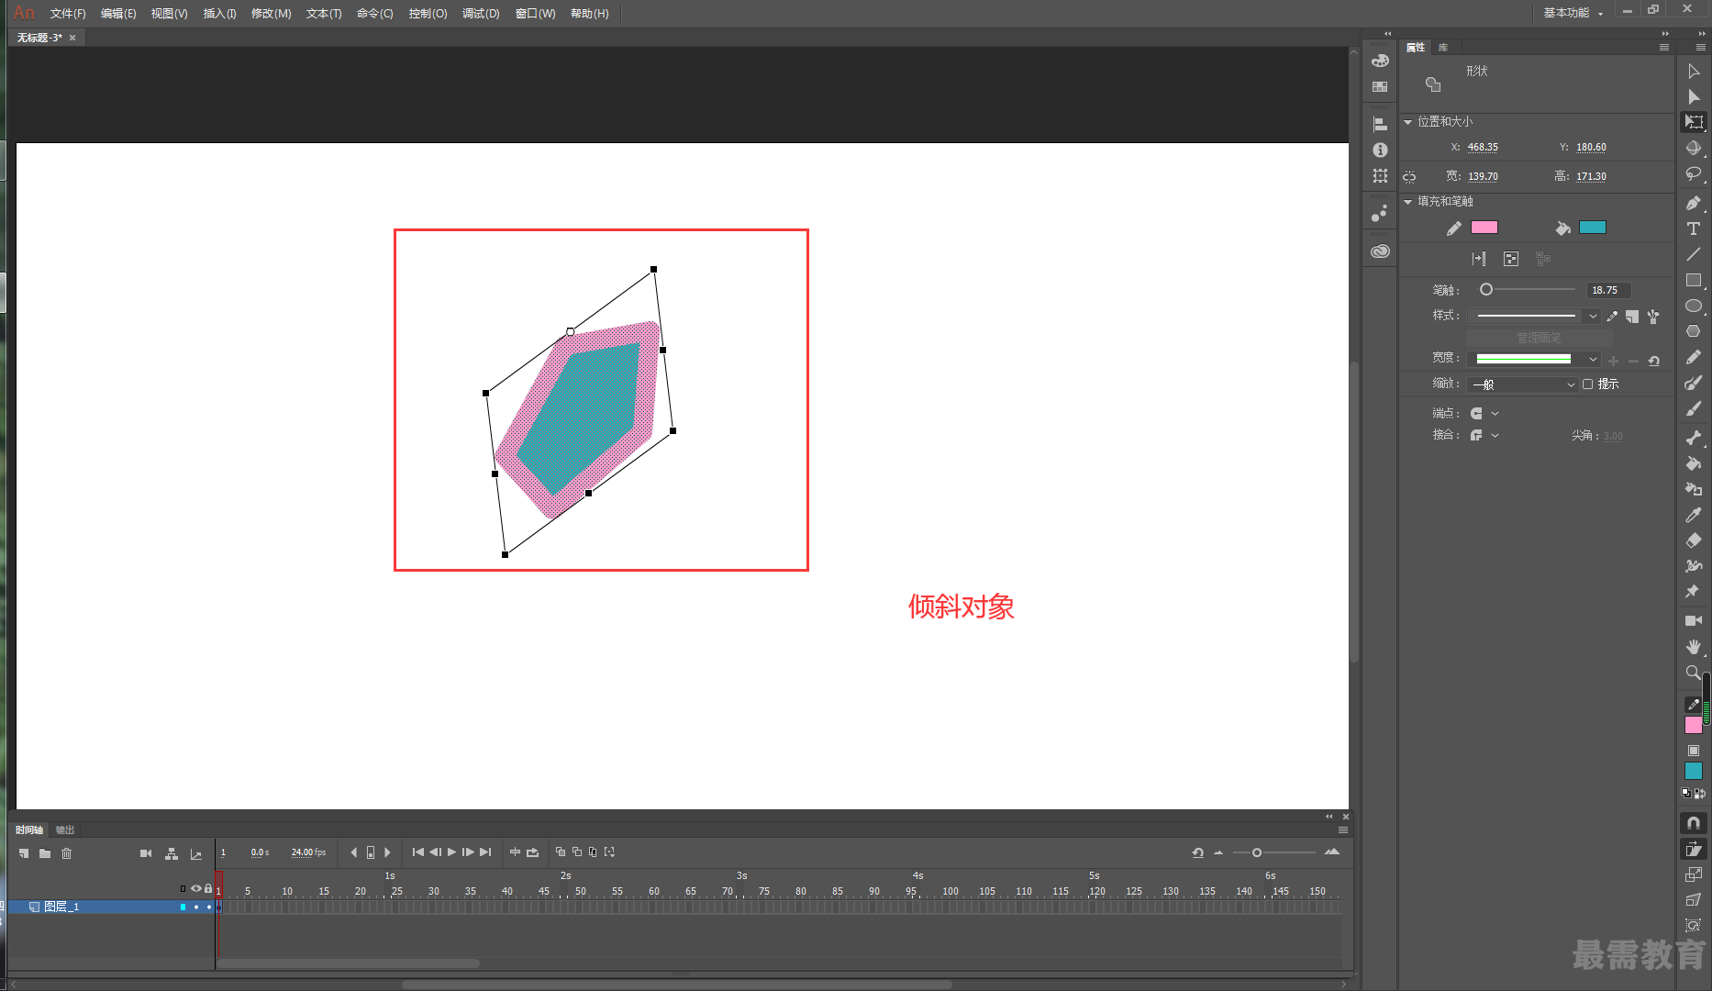Select the Subselection tool

pyautogui.click(x=1694, y=97)
